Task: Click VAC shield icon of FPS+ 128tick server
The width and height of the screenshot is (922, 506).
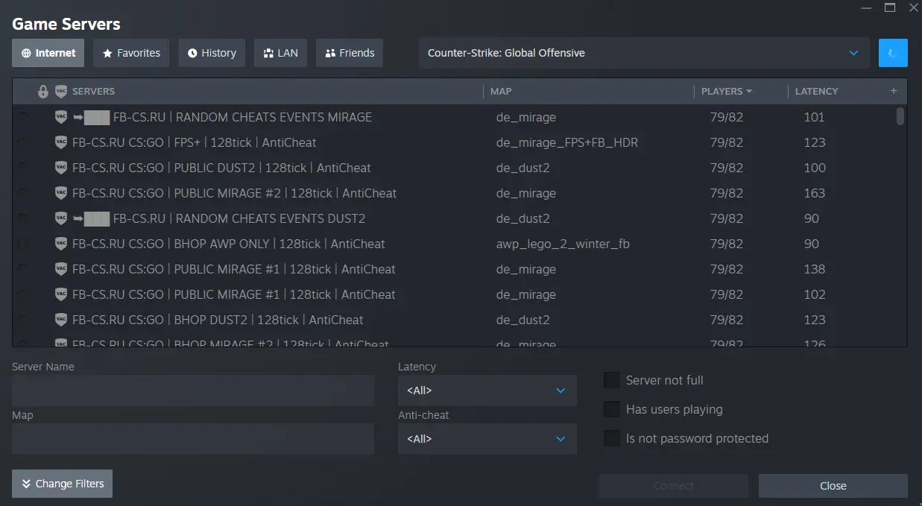Action: tap(61, 142)
